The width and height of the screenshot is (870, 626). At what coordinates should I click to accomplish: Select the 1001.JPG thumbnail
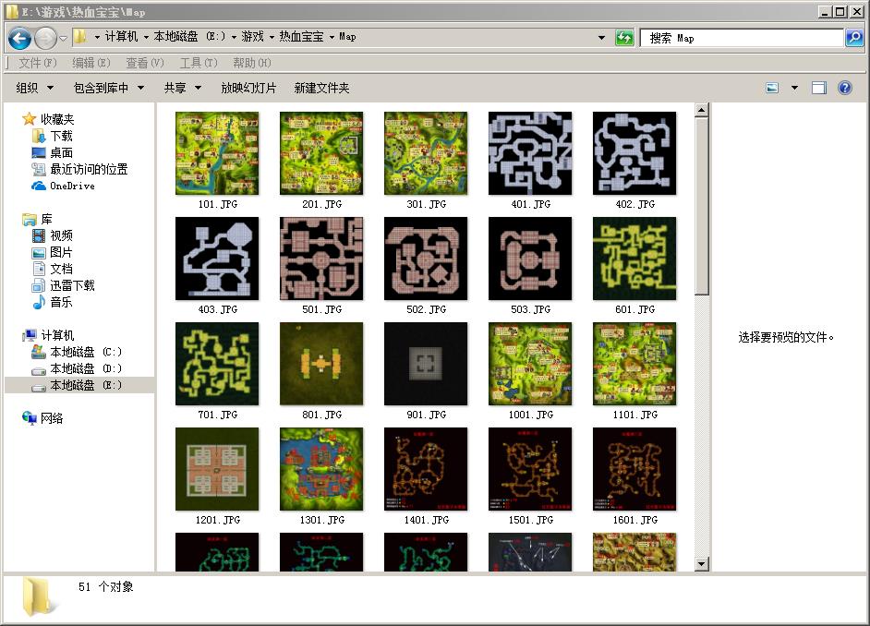pos(530,364)
